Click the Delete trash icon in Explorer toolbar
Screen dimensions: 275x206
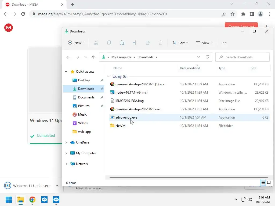tap(161, 43)
